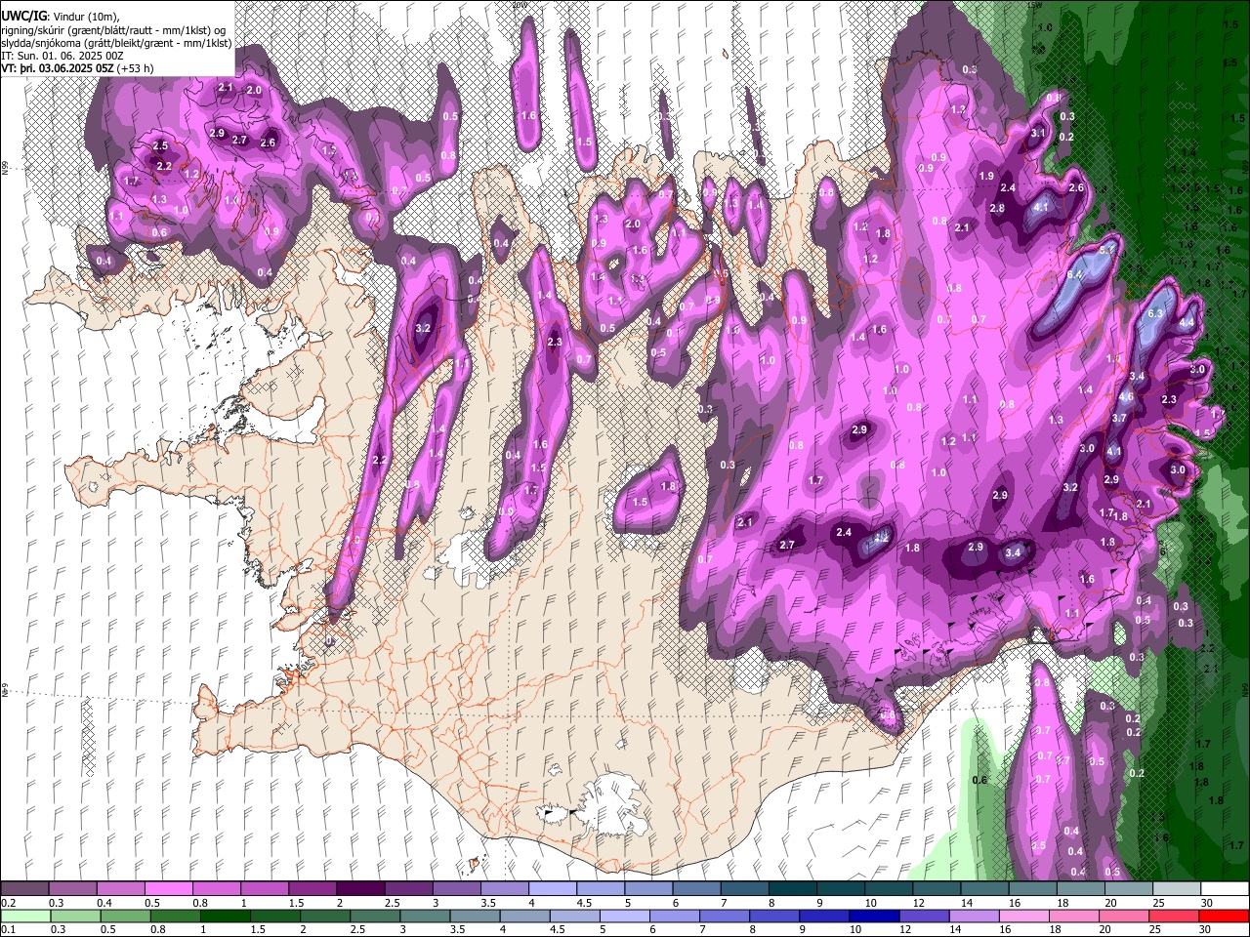Click the 4.6 precipitation value on the map
Viewport: 1250px width, 937px height.
(x=1126, y=397)
